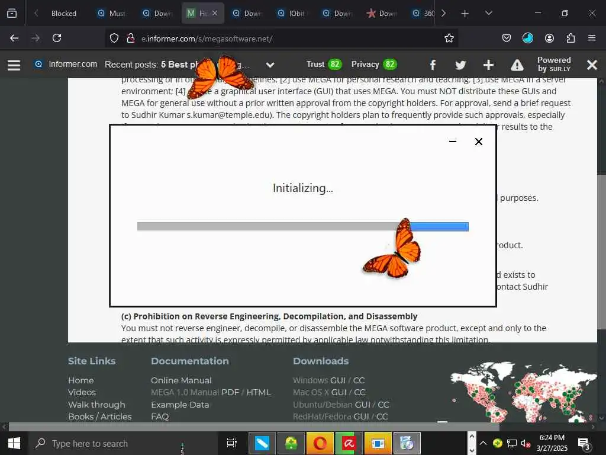Switch to the Blocked tab
The width and height of the screenshot is (606, 455).
[64, 14]
